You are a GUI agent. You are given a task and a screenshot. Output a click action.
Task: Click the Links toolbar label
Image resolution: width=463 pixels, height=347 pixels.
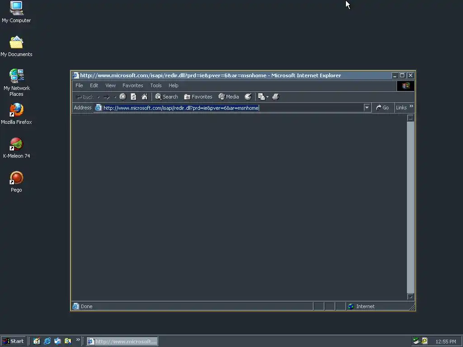[402, 108]
